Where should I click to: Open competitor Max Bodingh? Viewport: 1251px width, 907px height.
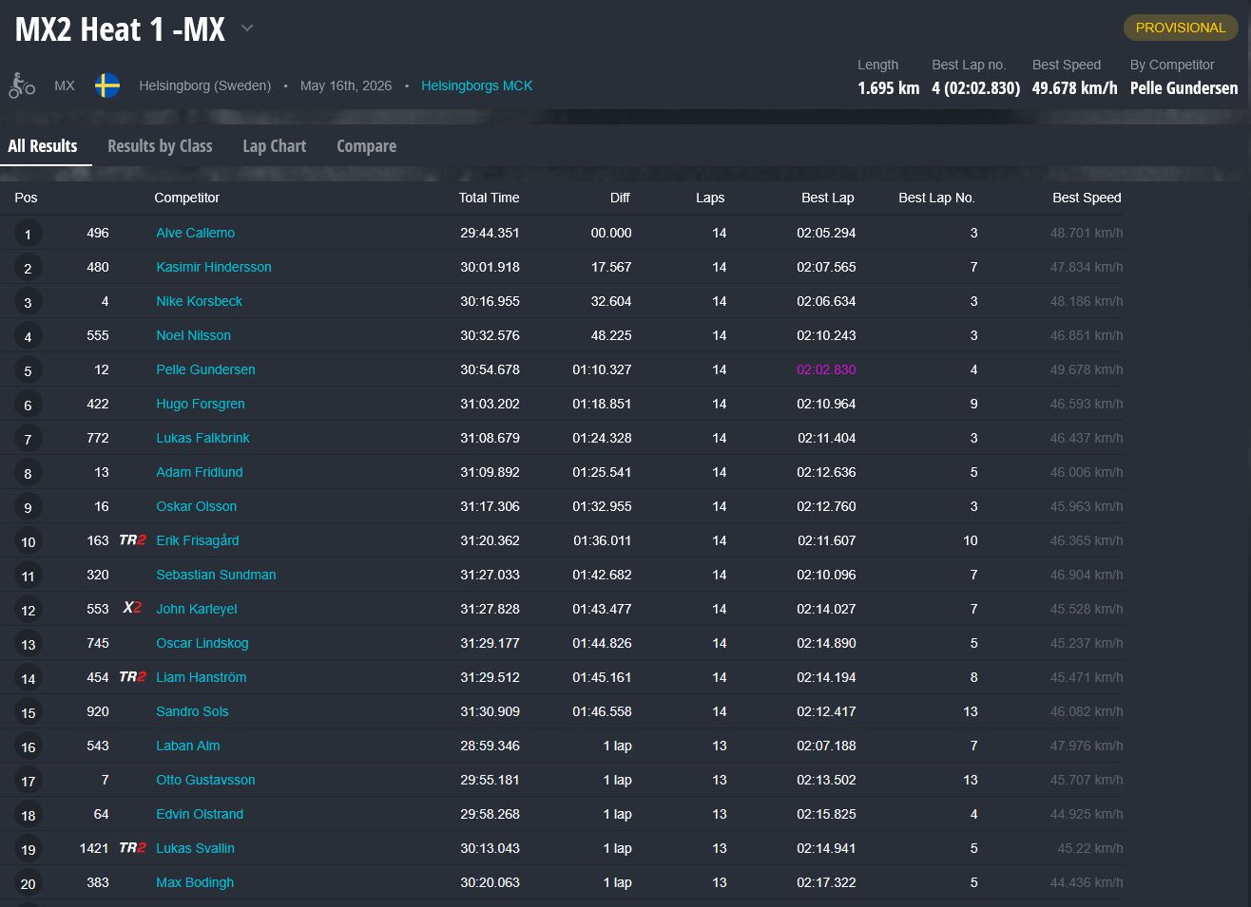point(195,882)
